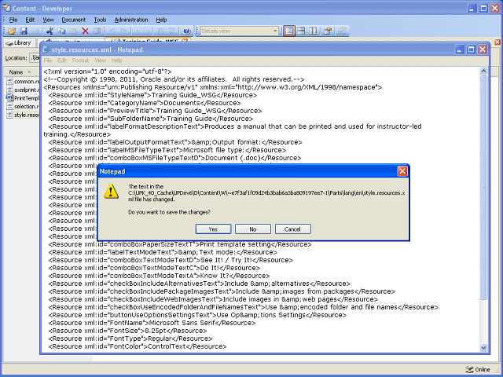Open Notepad's File menu
This screenshot has height=377, width=503.
(48, 60)
